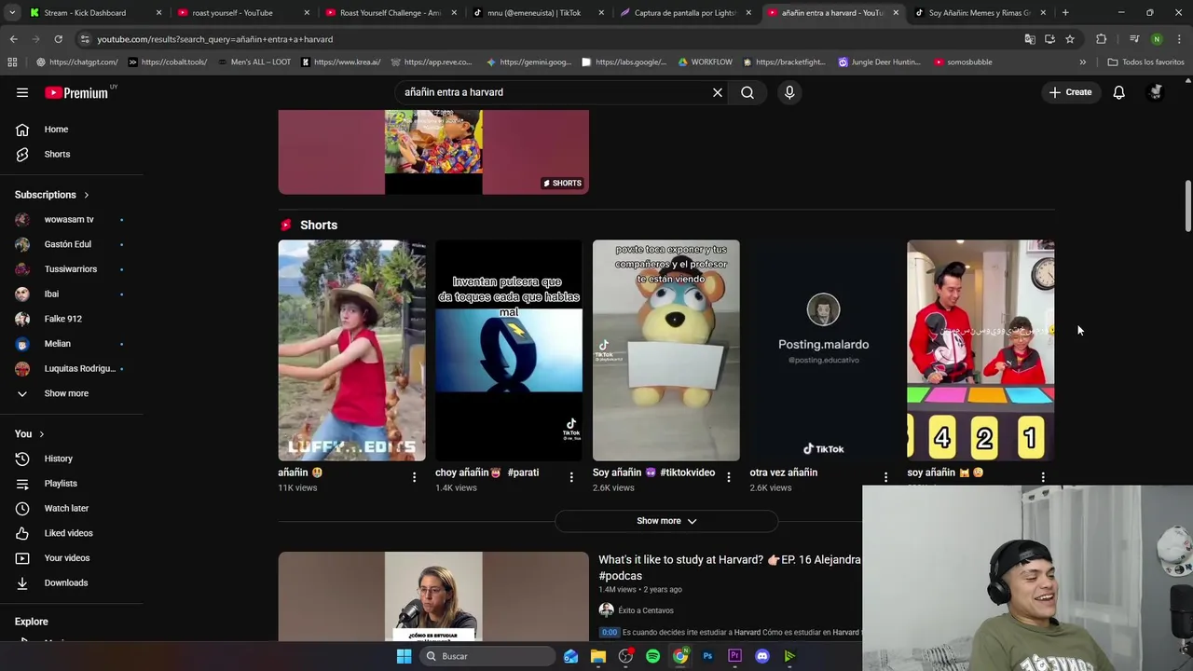Image resolution: width=1193 pixels, height=671 pixels.
Task: Open Todos los favoritos folder
Action: click(1145, 62)
